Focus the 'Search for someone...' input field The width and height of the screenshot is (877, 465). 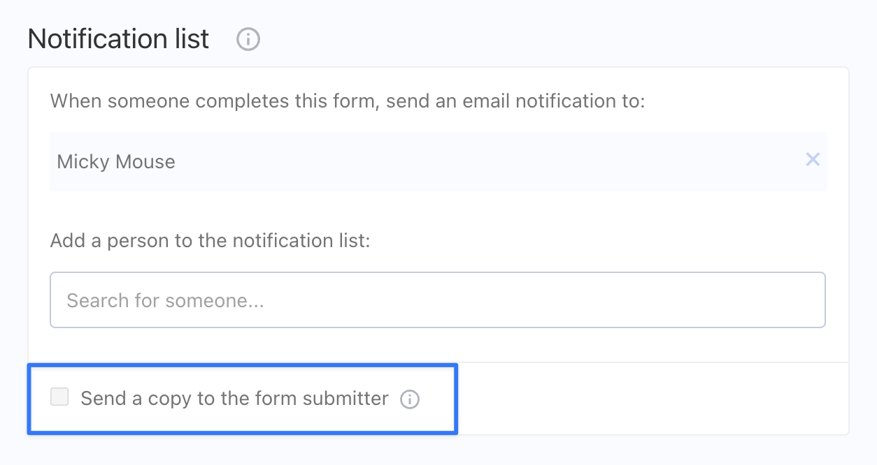[438, 300]
